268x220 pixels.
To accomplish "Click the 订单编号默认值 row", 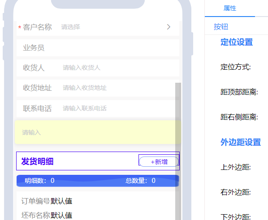I will pyautogui.click(x=47, y=201).
